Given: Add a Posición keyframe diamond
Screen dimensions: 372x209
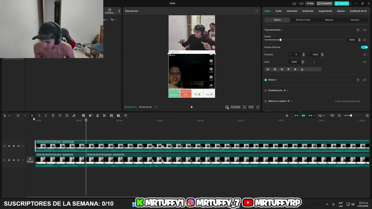Looking at the screenshot, I should (x=365, y=55).
